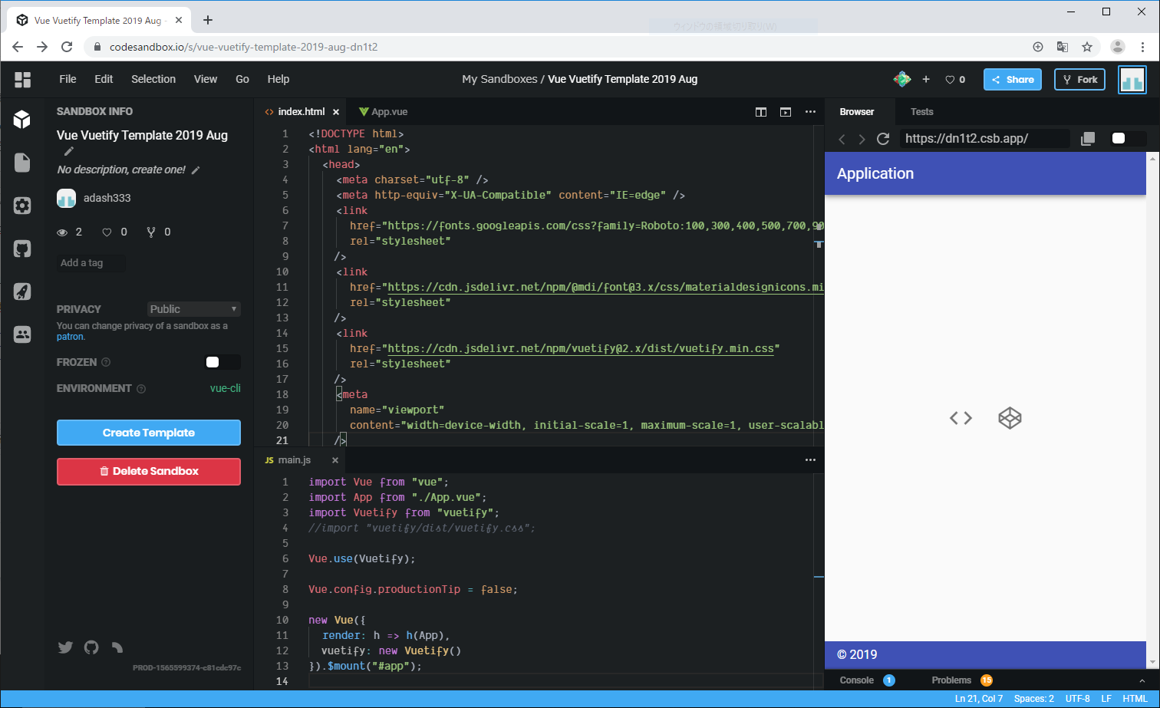1160x708 pixels.
Task: Click the pencil icon to edit sandbox title
Action: (69, 151)
